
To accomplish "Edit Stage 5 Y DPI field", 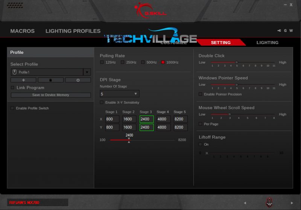I will point(181,127).
